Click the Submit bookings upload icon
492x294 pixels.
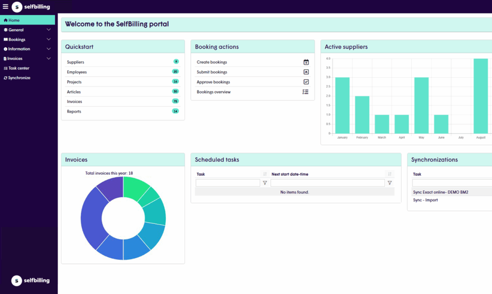coord(306,72)
